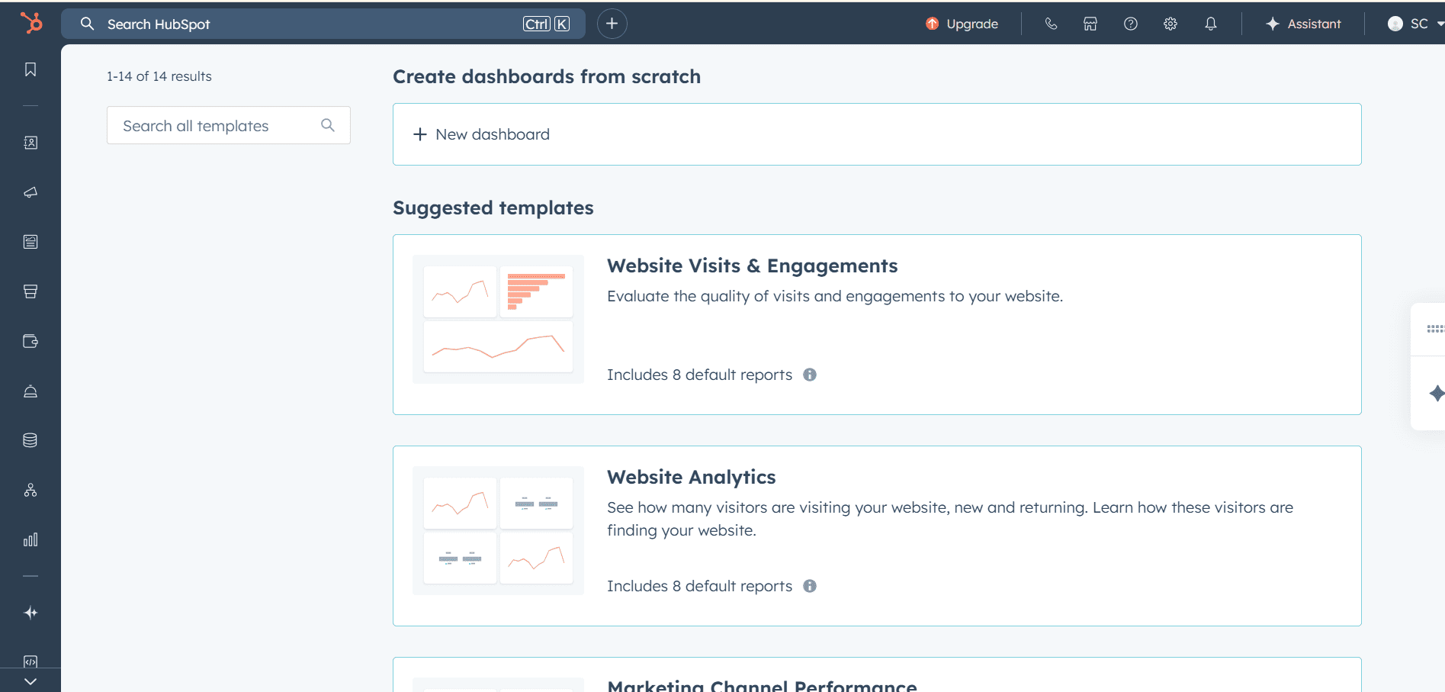Open the Commerce payments wallet icon
The image size is (1445, 692).
point(30,341)
